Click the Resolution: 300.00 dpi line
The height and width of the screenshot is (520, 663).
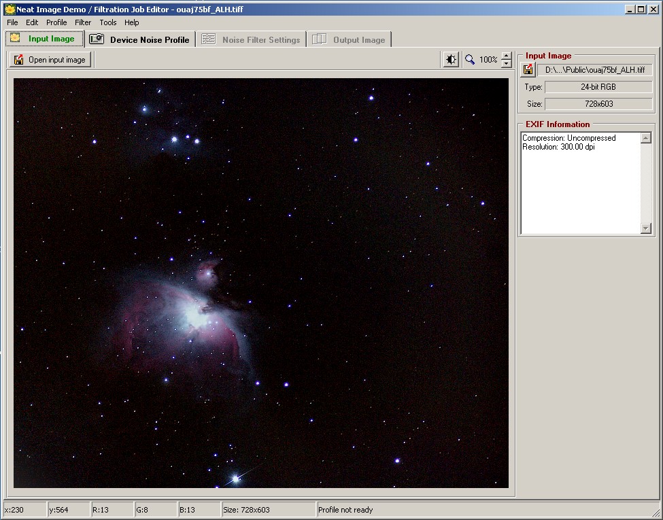(x=558, y=147)
